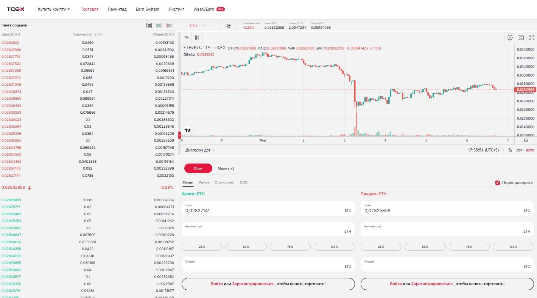
Task: Toggle авто auto scale
Action: (530, 150)
